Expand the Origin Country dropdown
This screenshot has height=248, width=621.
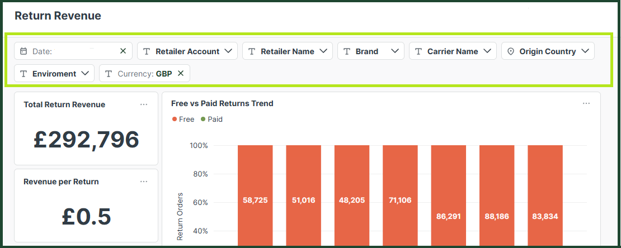tap(548, 51)
